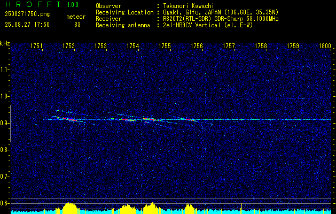The width and height of the screenshot is (336, 214).
Task: Click the 1754 time axis label
Action: coord(132,45)
